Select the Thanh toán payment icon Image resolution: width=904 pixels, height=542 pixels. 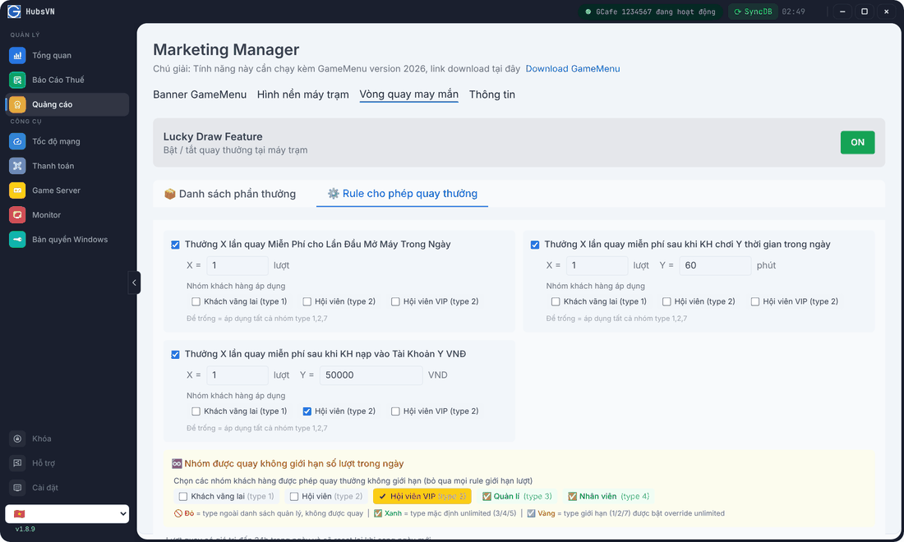pos(17,166)
